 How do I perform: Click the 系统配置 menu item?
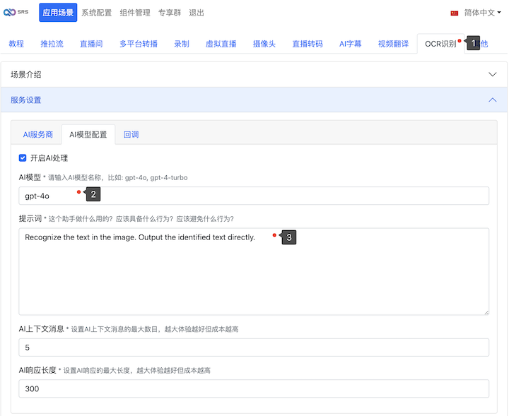tap(95, 13)
